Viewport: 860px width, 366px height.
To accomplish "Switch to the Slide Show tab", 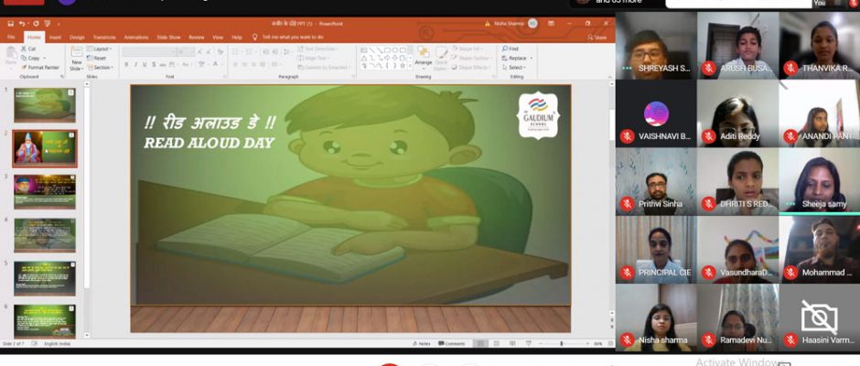I will [168, 38].
